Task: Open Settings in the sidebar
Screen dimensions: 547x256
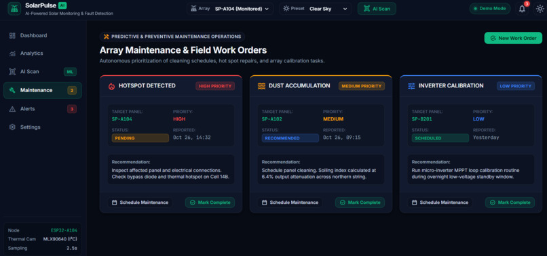Action: [43, 127]
